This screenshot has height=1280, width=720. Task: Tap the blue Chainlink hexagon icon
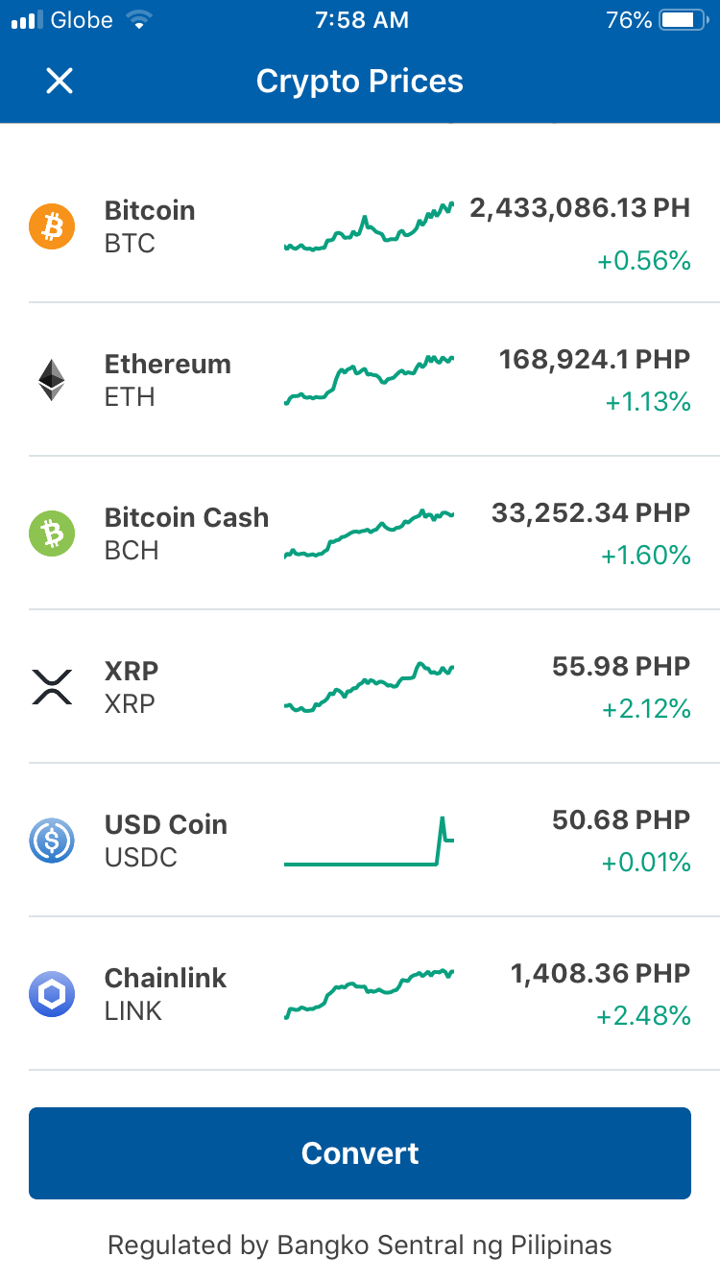(x=52, y=994)
